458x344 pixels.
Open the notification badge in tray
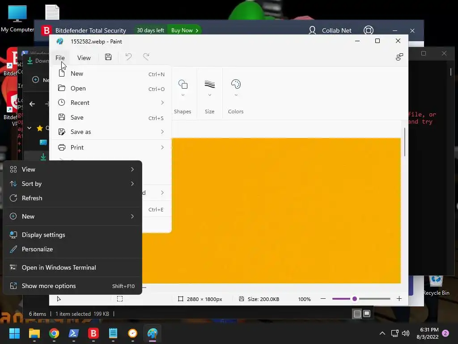446,333
